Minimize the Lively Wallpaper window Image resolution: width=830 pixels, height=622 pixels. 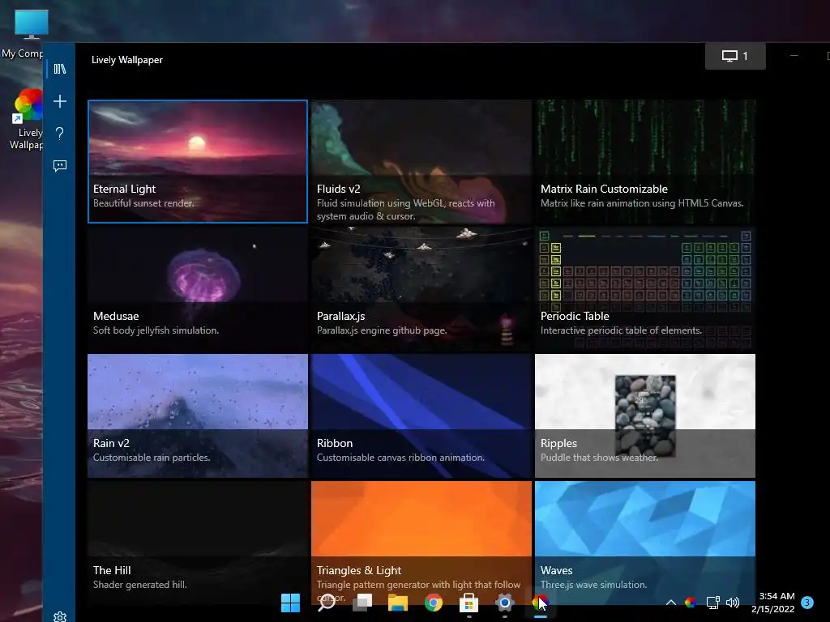(x=794, y=56)
